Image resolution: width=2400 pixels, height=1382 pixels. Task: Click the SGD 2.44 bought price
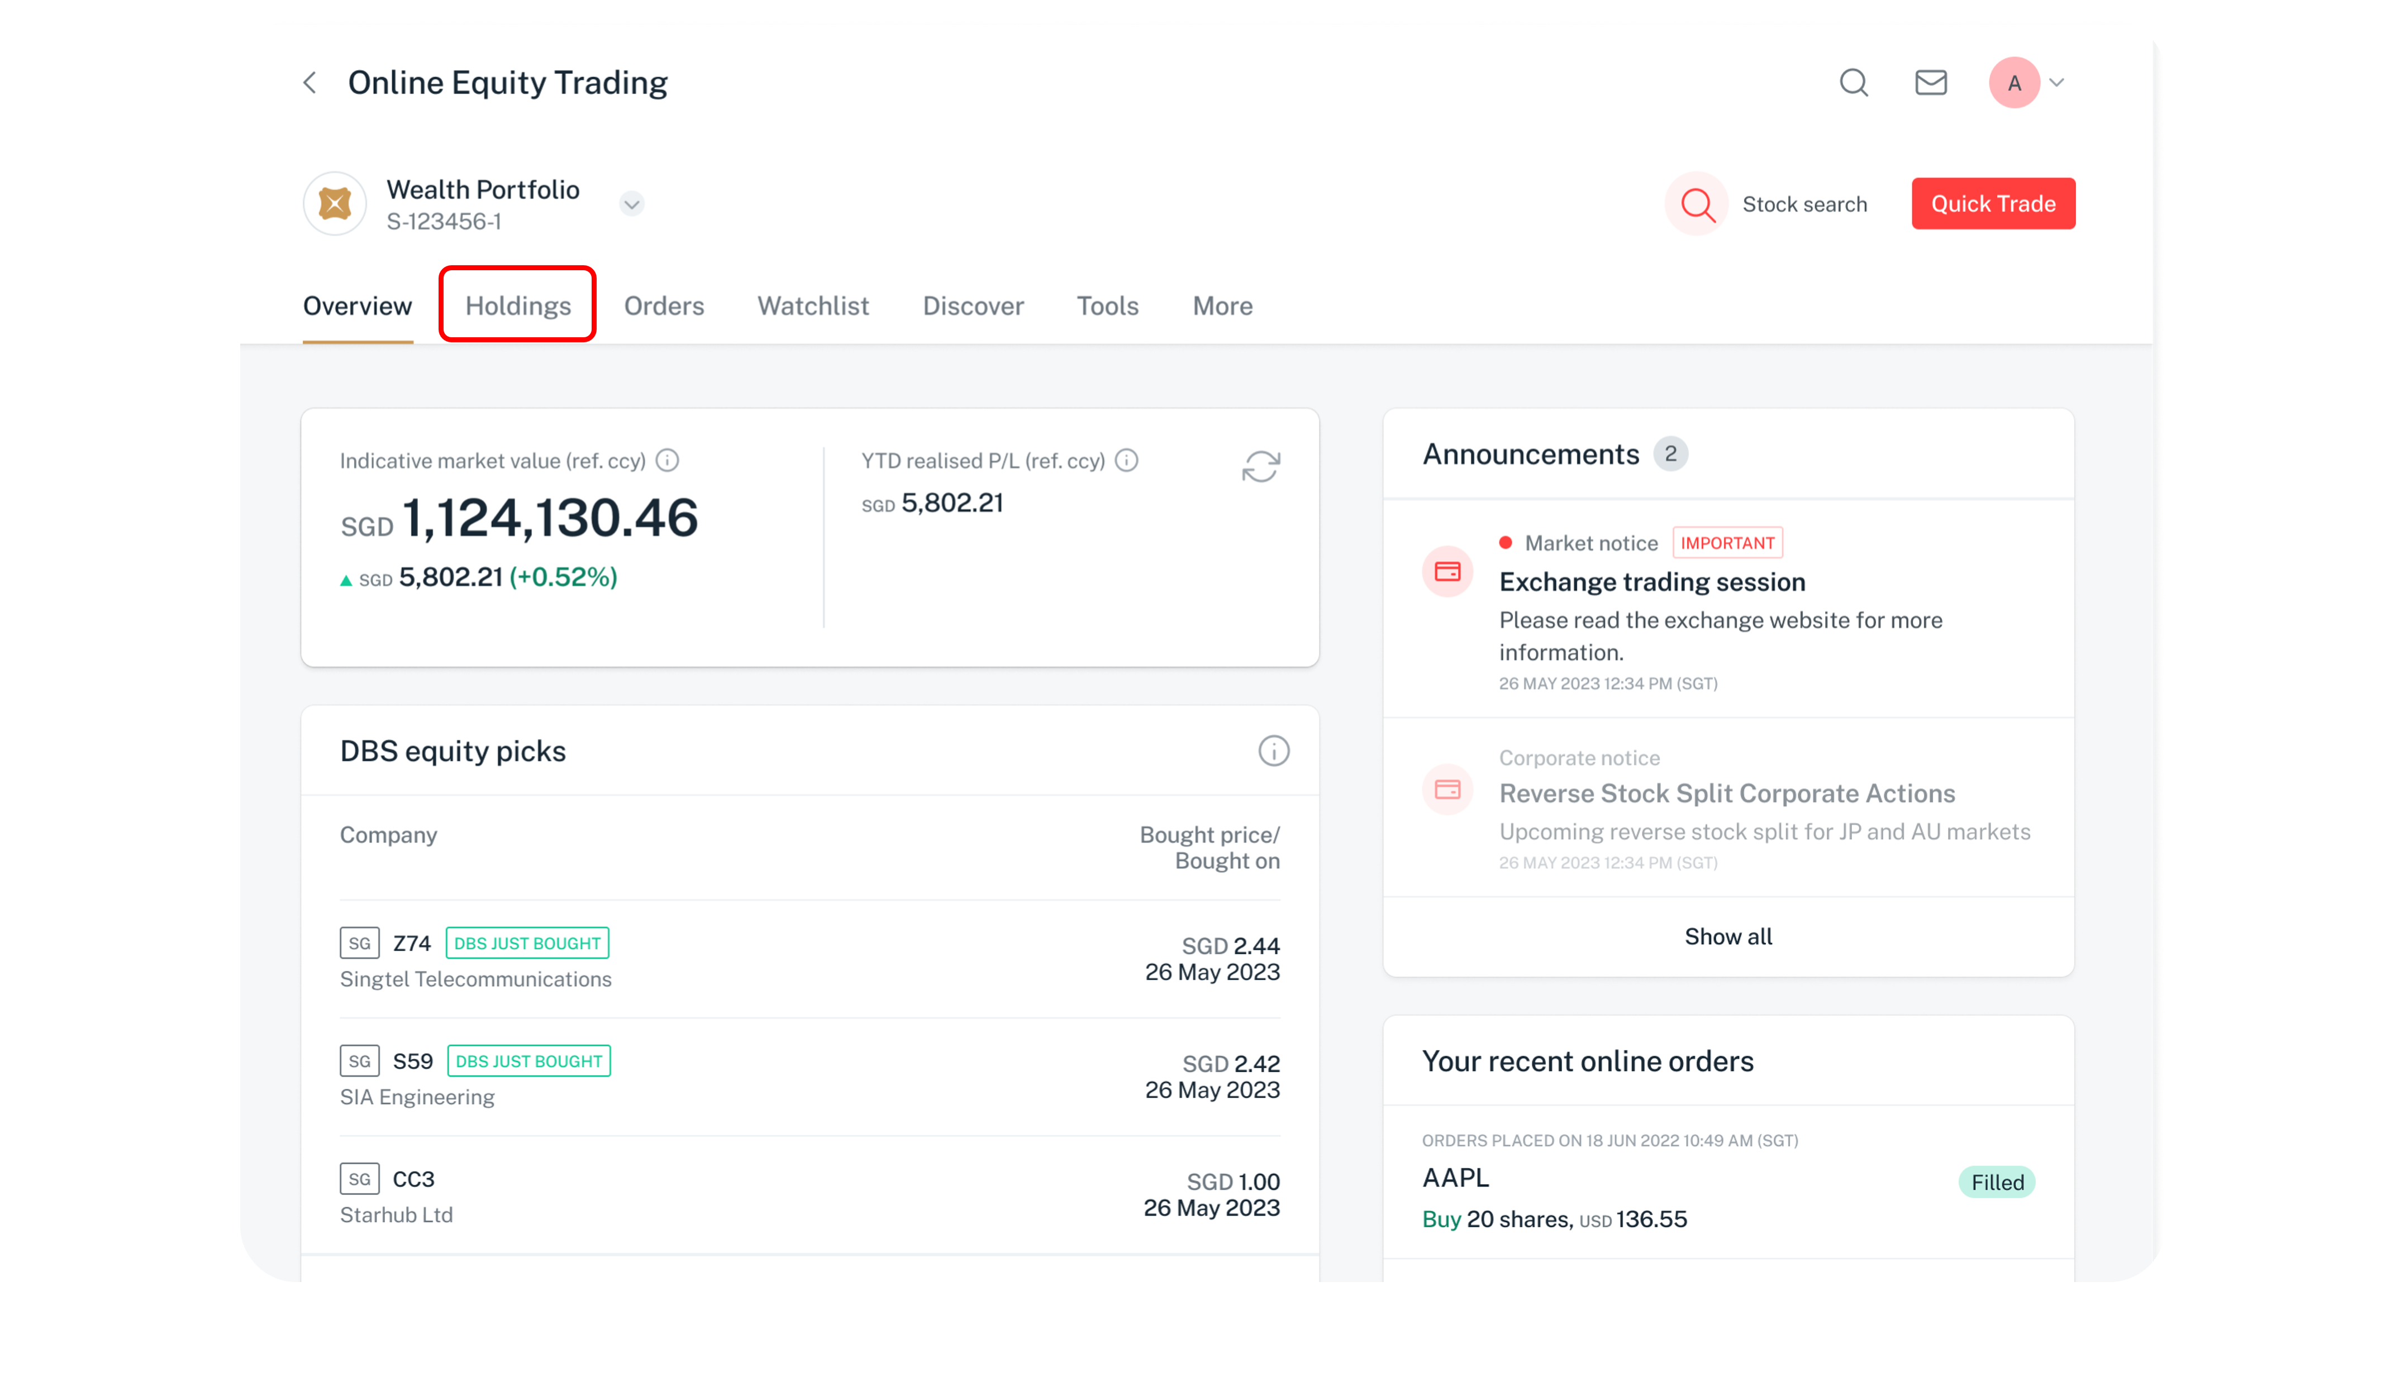(x=1230, y=946)
